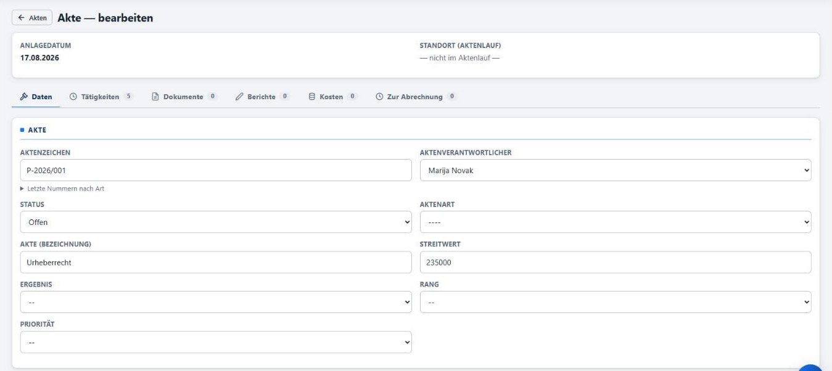The height and width of the screenshot is (371, 832).
Task: Click the Streitwert input field
Action: pos(616,262)
